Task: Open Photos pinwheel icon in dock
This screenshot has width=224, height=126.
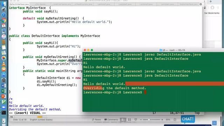Action: point(4,58)
